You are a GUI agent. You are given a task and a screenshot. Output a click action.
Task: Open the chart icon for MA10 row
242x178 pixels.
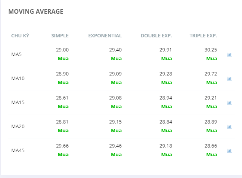pos(229,79)
